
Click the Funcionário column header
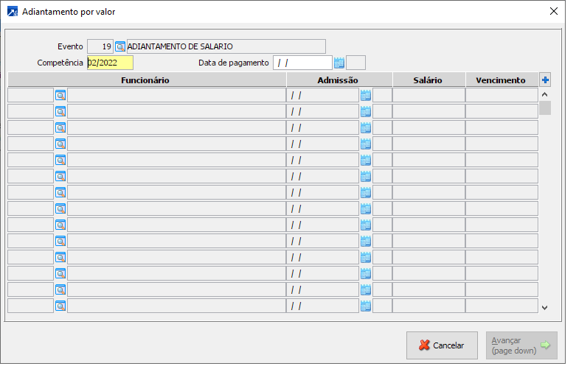pos(147,80)
